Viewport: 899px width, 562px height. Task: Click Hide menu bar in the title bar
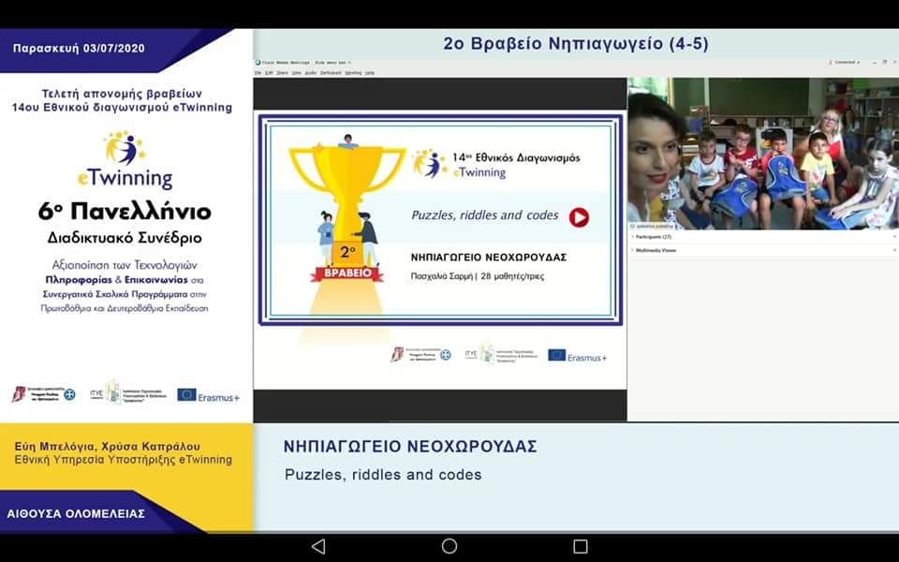332,63
